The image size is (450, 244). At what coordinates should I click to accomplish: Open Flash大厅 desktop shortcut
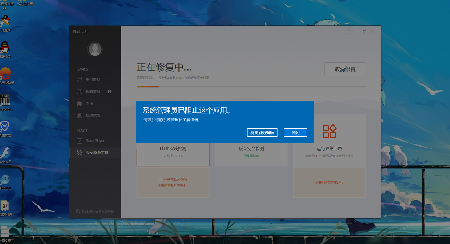click(5, 155)
